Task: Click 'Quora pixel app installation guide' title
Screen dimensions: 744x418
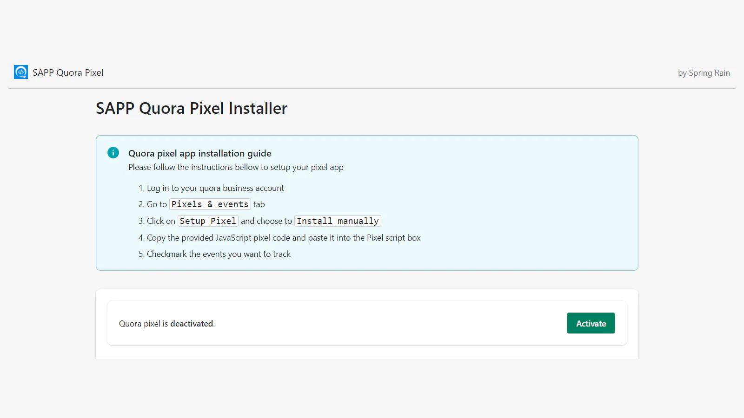Action: 200,153
